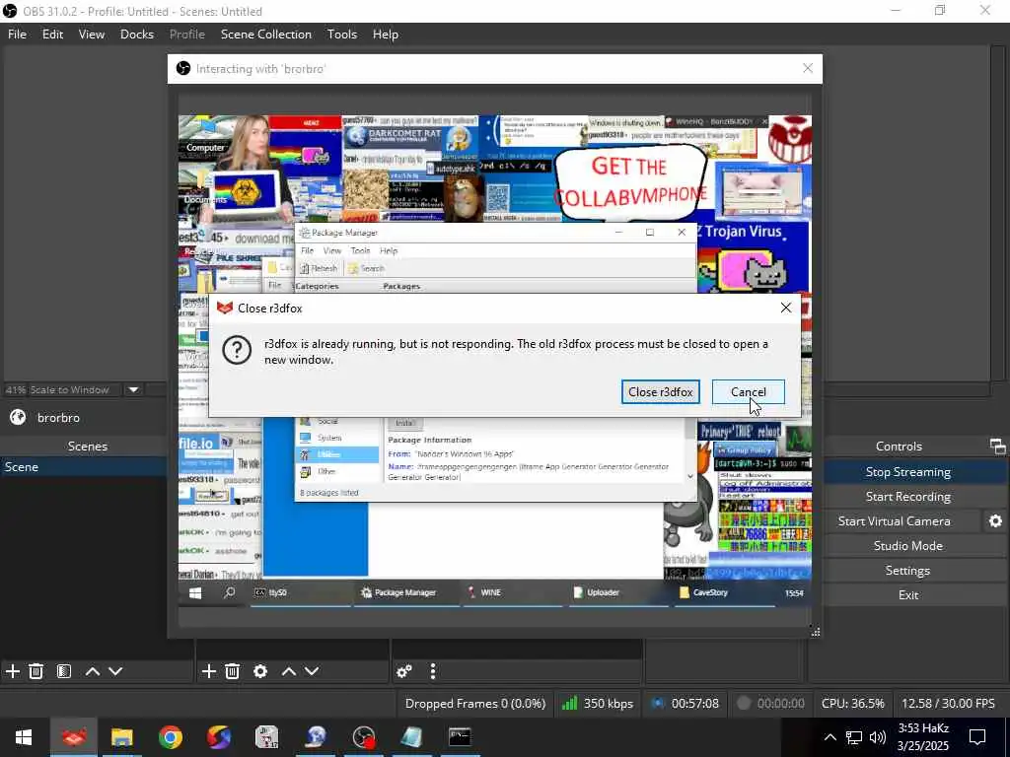Open source properties gear icon
Viewport: 1010px width, 757px height.
260,671
